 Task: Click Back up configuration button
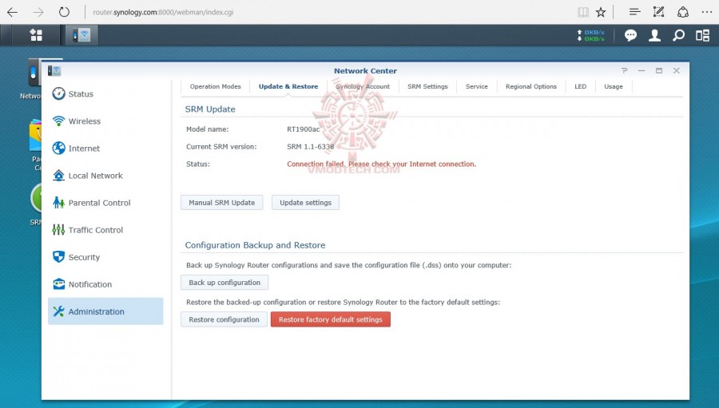tap(224, 283)
